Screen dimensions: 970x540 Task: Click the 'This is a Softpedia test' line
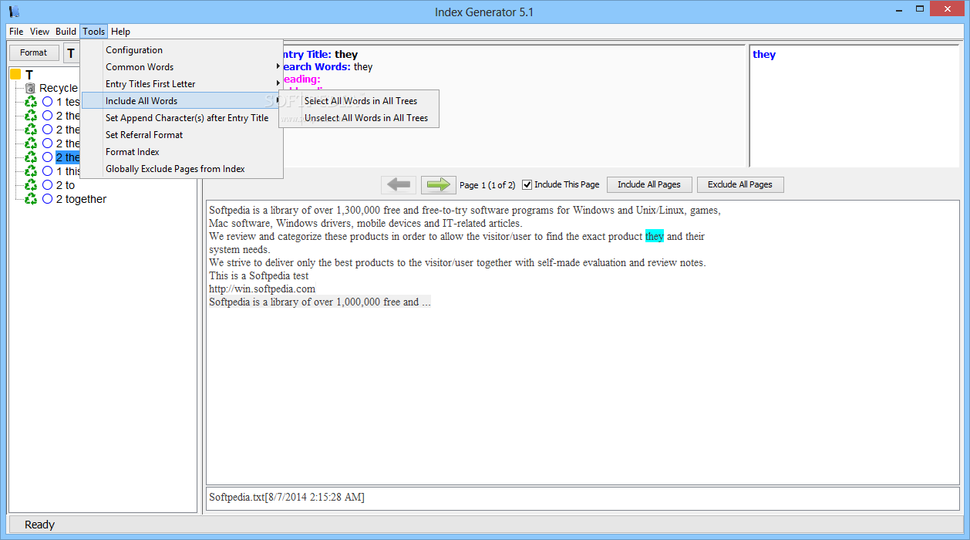[x=258, y=275]
